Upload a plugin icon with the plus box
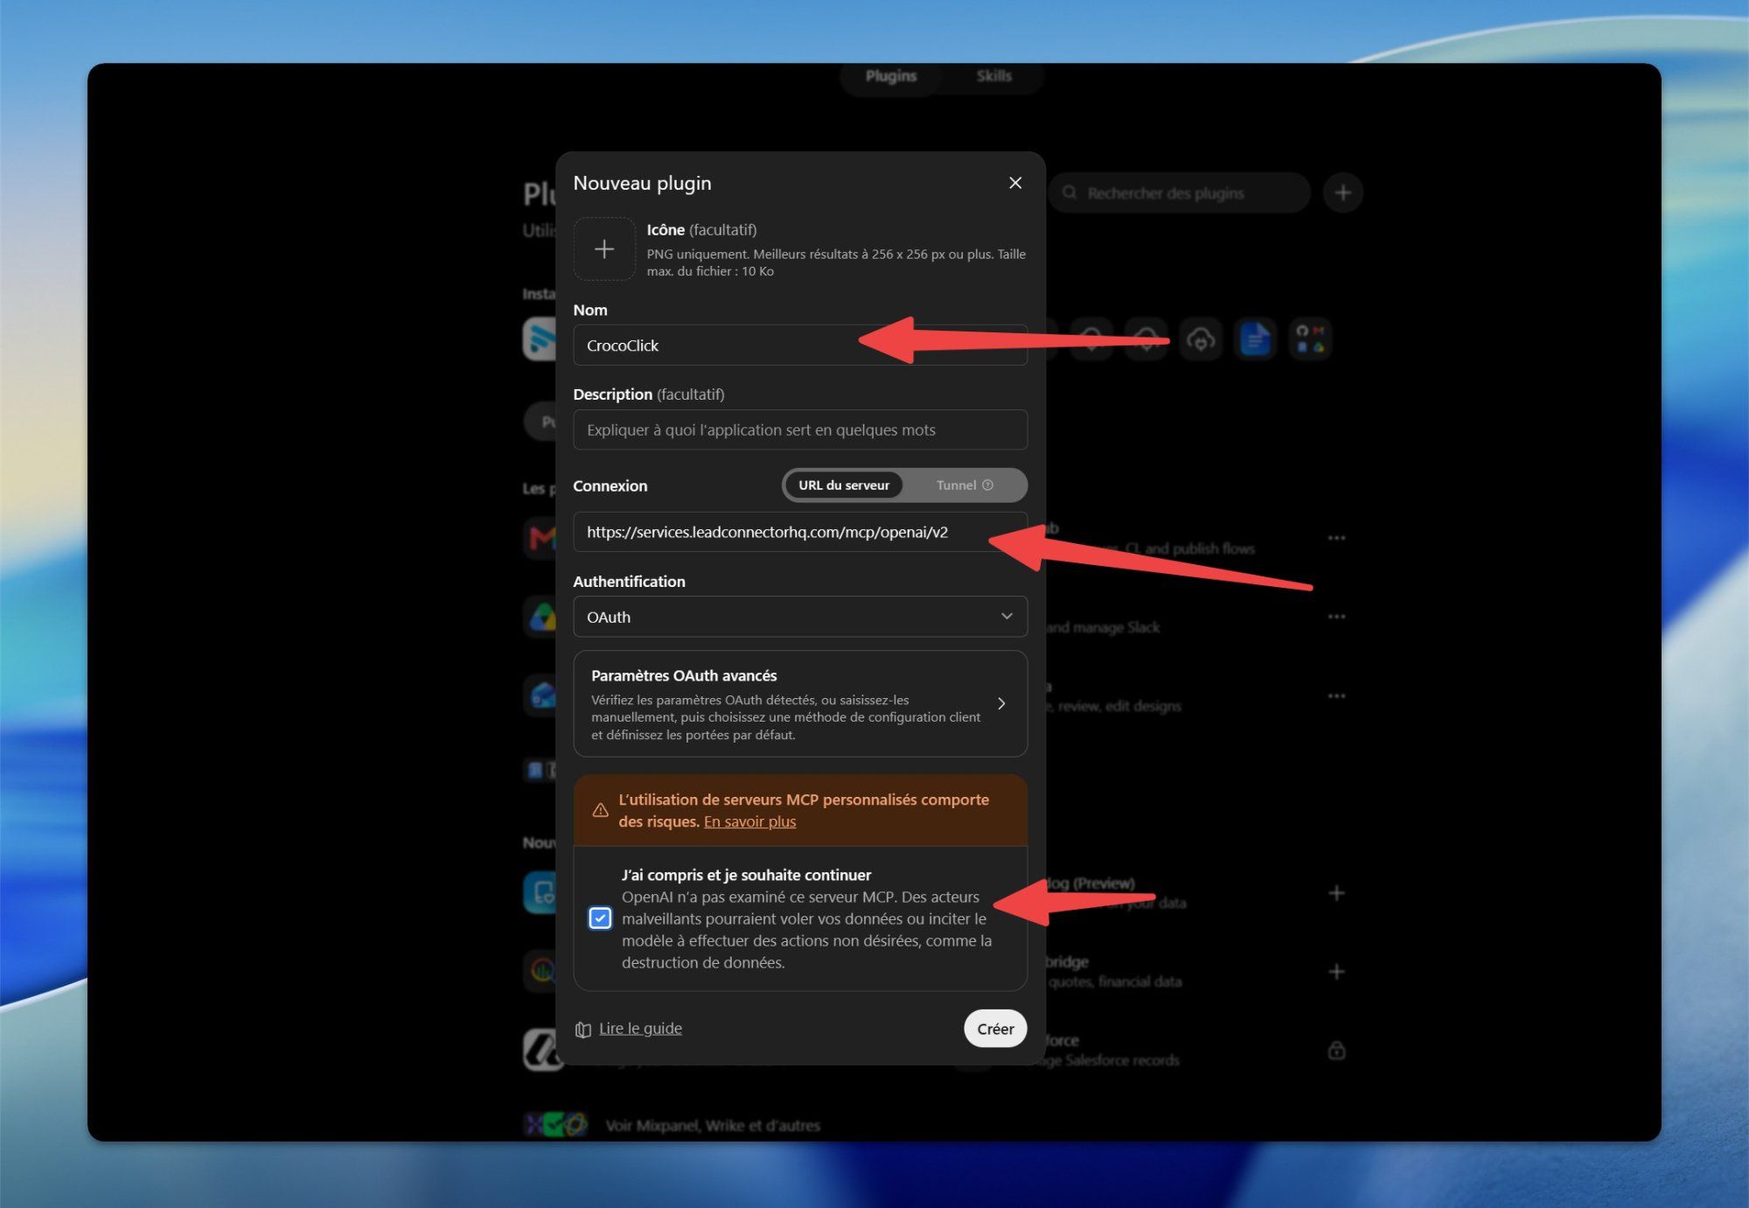Viewport: 1749px width, 1208px height. click(604, 249)
